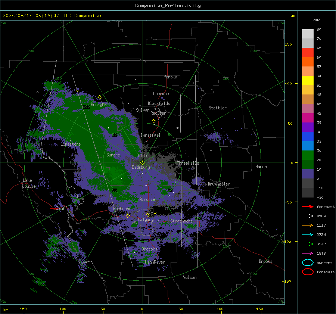Click the yellow diamond marker below Cochrane
The width and height of the screenshot is (336, 314).
click(x=128, y=215)
